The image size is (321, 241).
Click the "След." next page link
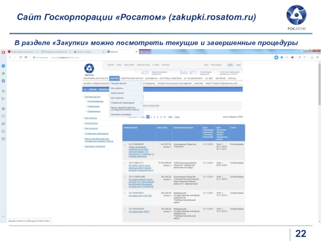[177, 117]
